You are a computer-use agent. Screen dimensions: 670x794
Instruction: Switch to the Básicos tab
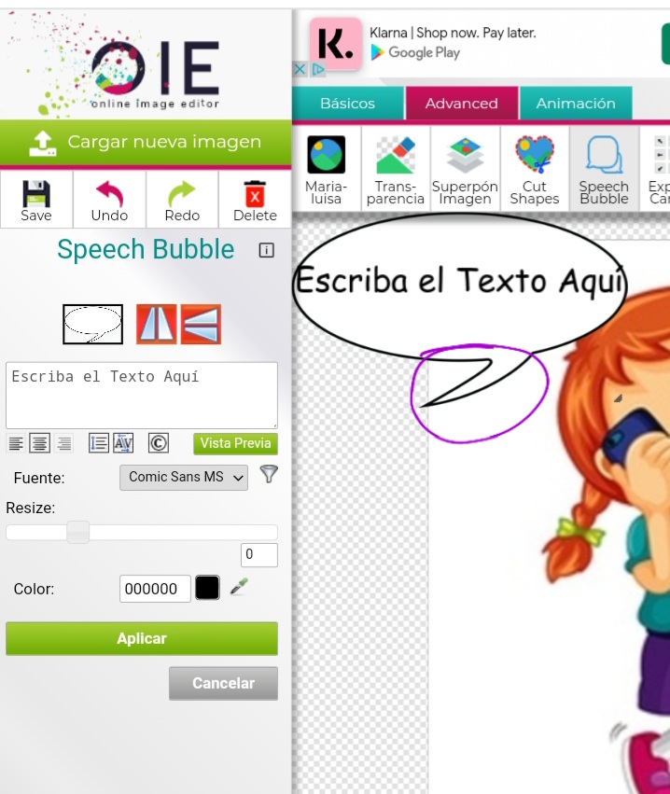[x=347, y=104]
